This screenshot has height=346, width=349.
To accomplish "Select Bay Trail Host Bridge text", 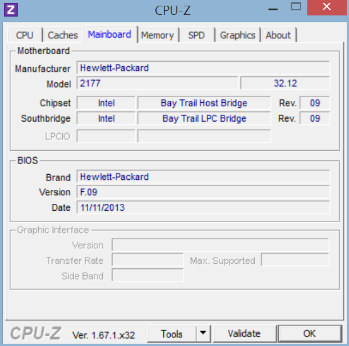I will (x=204, y=103).
